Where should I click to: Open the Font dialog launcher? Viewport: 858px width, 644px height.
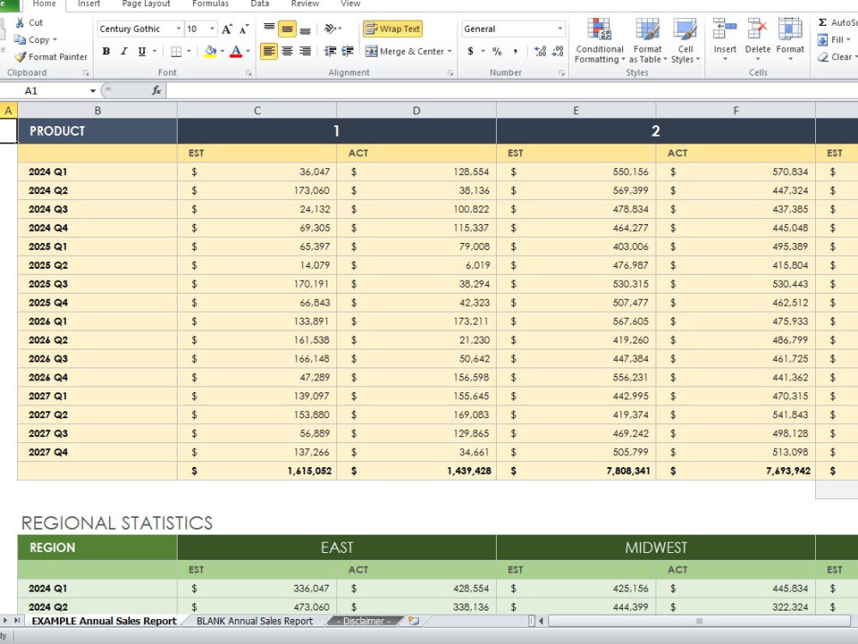tap(249, 72)
